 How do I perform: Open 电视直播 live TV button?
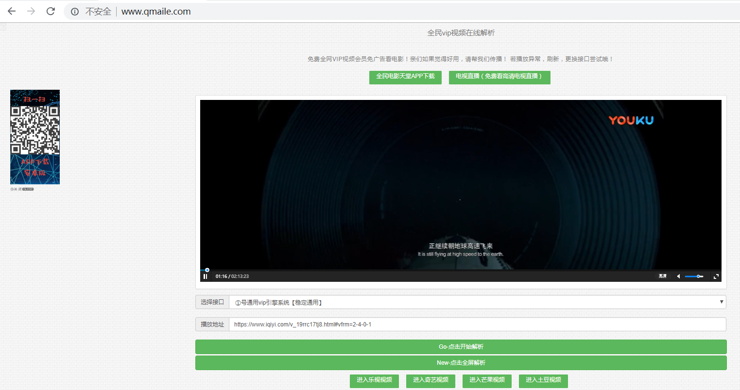[499, 77]
